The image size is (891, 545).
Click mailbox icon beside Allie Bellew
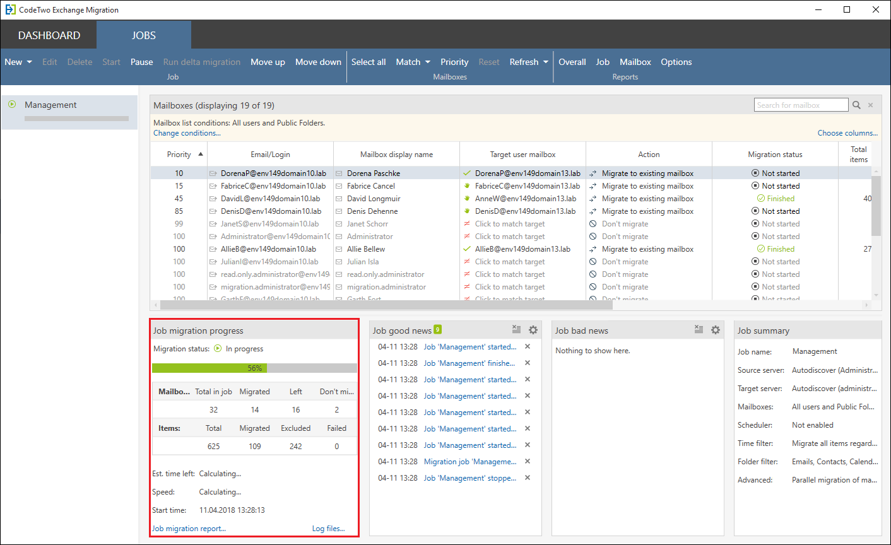pos(339,249)
